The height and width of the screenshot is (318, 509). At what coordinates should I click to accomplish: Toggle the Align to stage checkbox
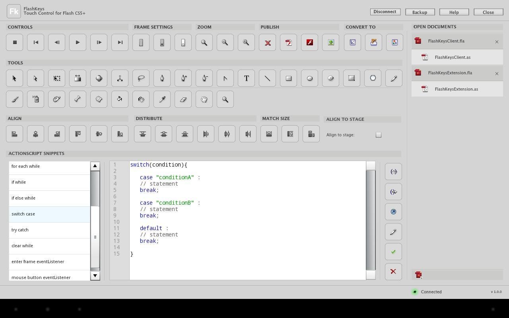coord(379,135)
